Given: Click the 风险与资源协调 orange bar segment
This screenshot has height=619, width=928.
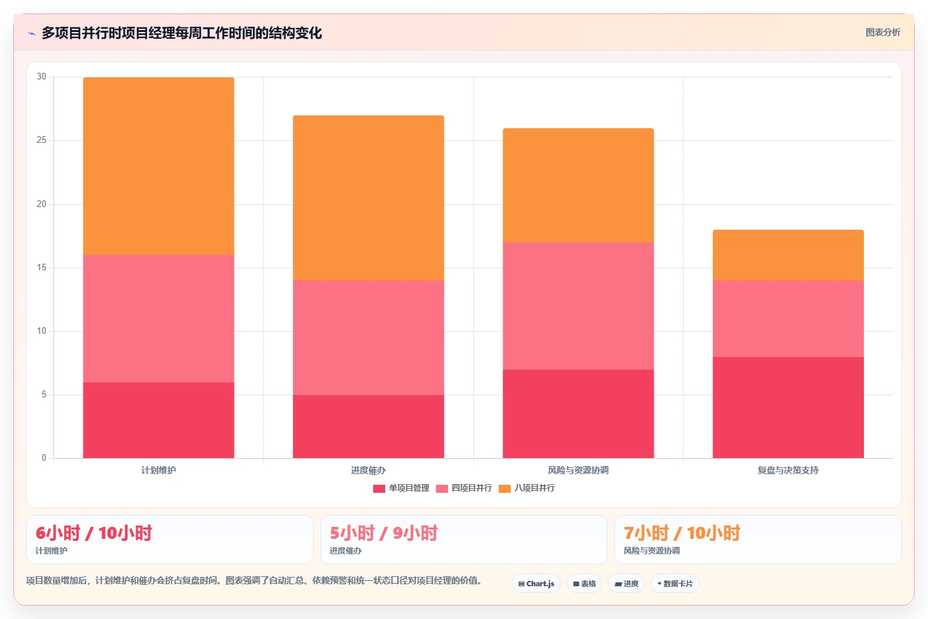Looking at the screenshot, I should click(x=578, y=185).
